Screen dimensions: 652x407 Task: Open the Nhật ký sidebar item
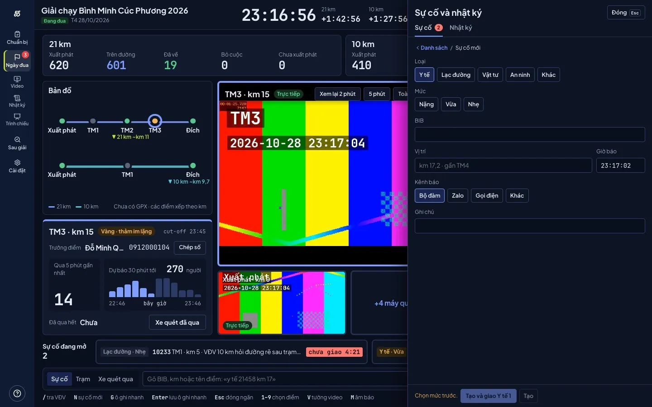(x=17, y=101)
